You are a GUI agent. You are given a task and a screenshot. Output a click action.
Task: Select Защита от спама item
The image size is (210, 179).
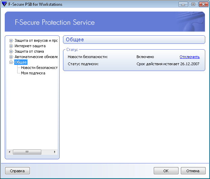tap(29, 51)
